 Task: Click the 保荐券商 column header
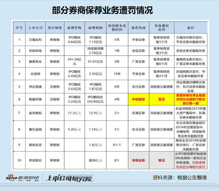tap(139, 28)
